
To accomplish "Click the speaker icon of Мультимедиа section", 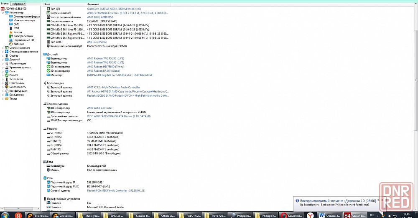I will click(x=45, y=83).
